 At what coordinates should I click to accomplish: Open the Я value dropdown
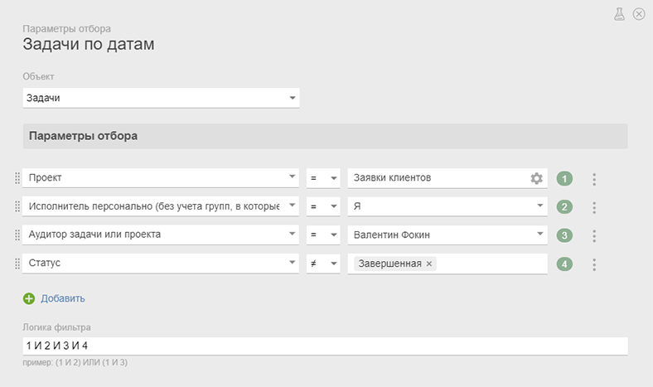(x=539, y=207)
